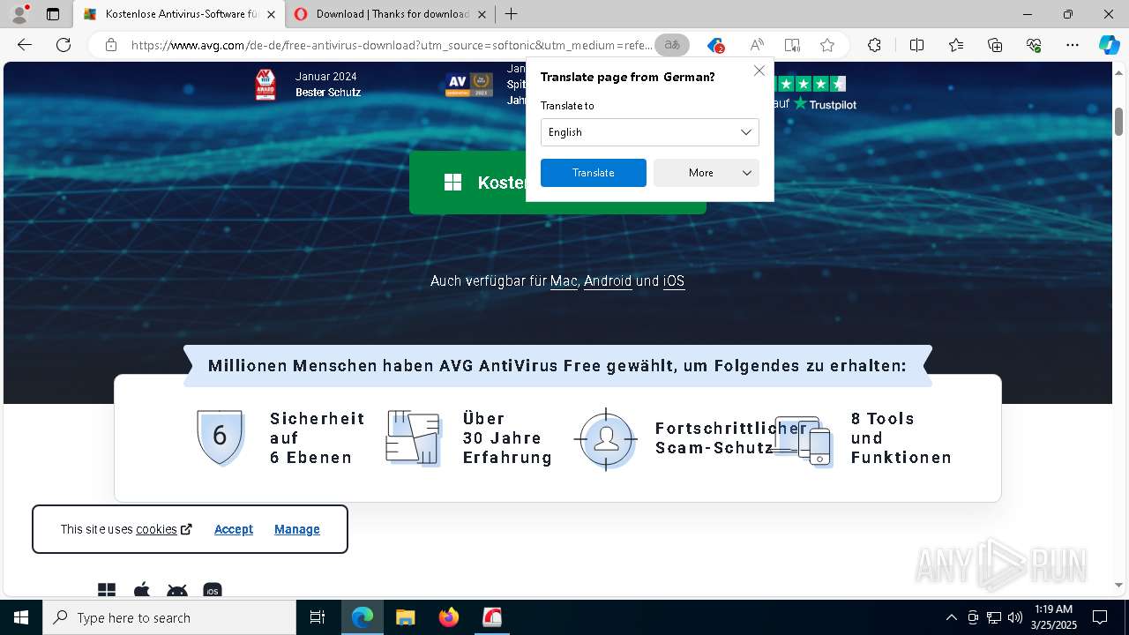Click the devices icon for 8 Tools
Viewport: 1129px width, 635px height.
click(x=803, y=440)
